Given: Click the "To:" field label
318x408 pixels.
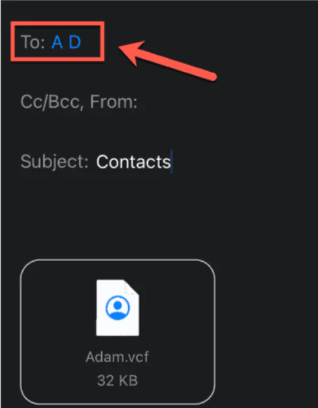Looking at the screenshot, I should [33, 42].
